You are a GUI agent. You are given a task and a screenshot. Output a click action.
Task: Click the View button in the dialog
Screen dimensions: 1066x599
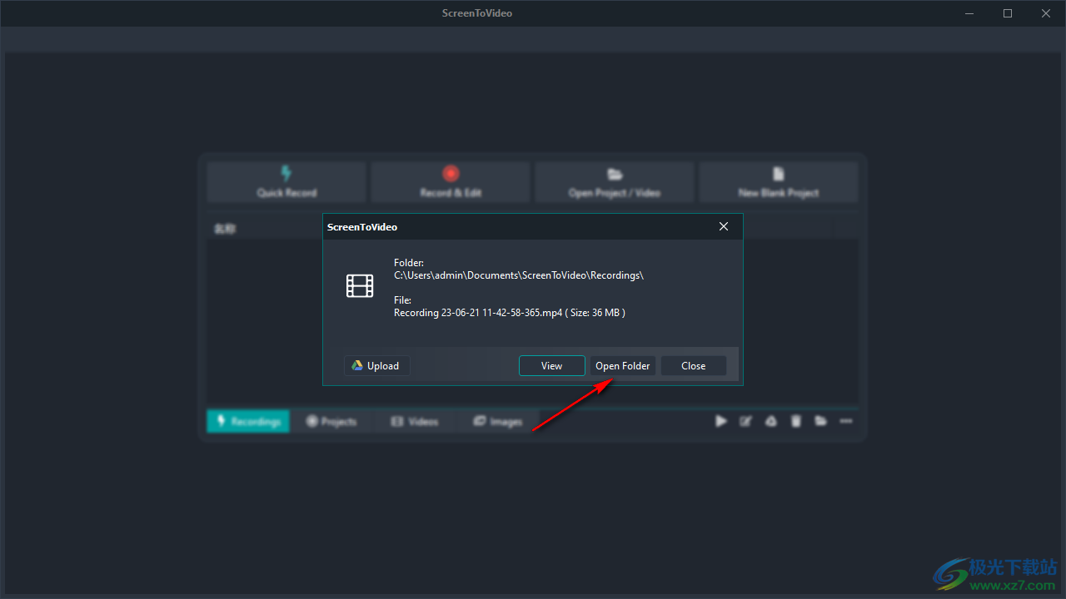(x=551, y=366)
